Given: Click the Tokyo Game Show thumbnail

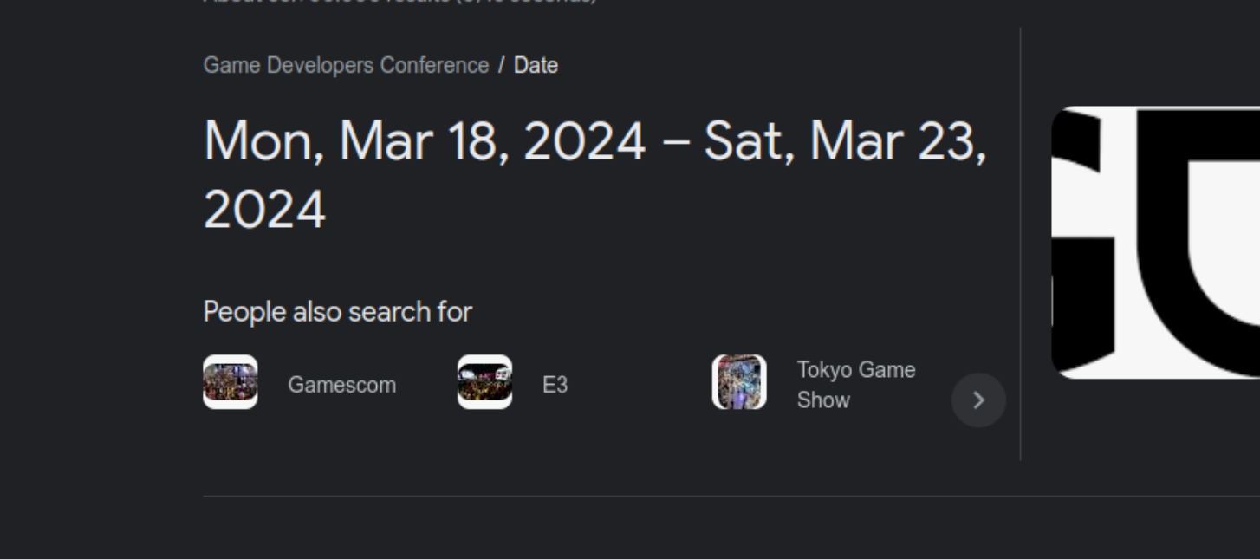Looking at the screenshot, I should pyautogui.click(x=739, y=382).
